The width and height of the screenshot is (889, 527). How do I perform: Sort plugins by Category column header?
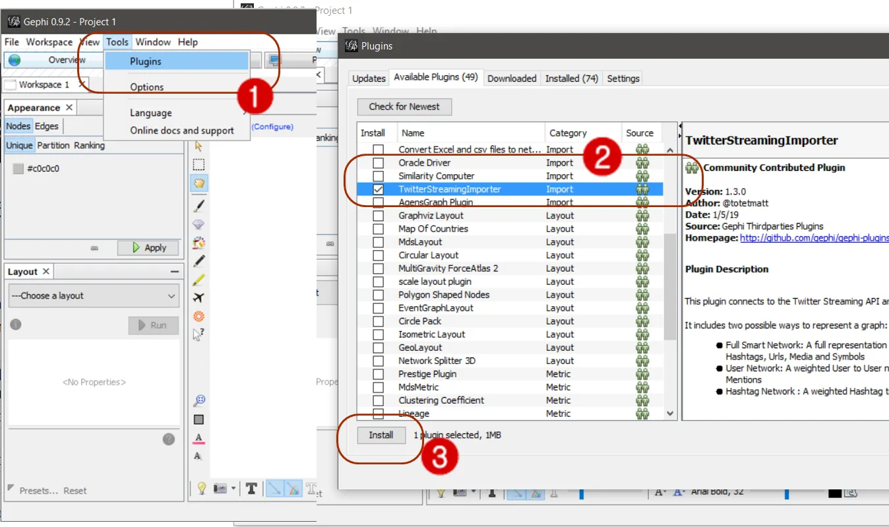pyautogui.click(x=583, y=133)
